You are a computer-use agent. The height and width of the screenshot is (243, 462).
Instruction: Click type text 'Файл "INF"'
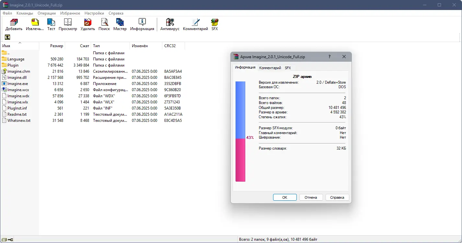pyautogui.click(x=103, y=108)
